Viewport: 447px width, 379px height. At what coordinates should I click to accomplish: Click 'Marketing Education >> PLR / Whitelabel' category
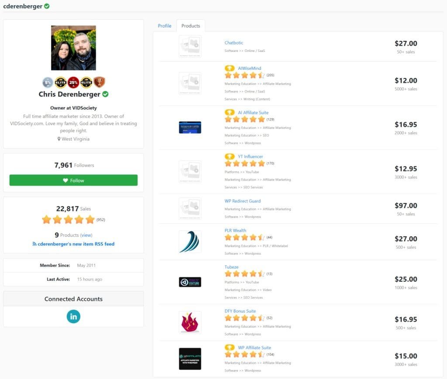click(x=256, y=246)
